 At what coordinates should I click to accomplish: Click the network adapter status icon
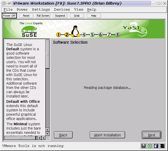tap(162, 146)
